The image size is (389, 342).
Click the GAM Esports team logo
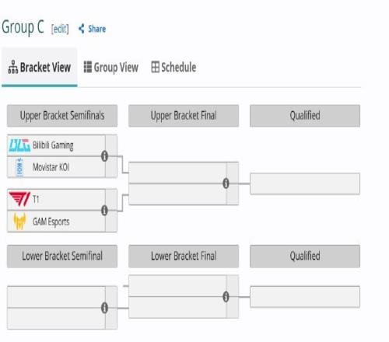19,222
